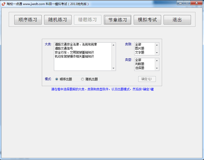Viewport: 204px width, 160px height.
Task: Select 机动车驾驶操作相关基础知识 item
Action: coord(74,56)
